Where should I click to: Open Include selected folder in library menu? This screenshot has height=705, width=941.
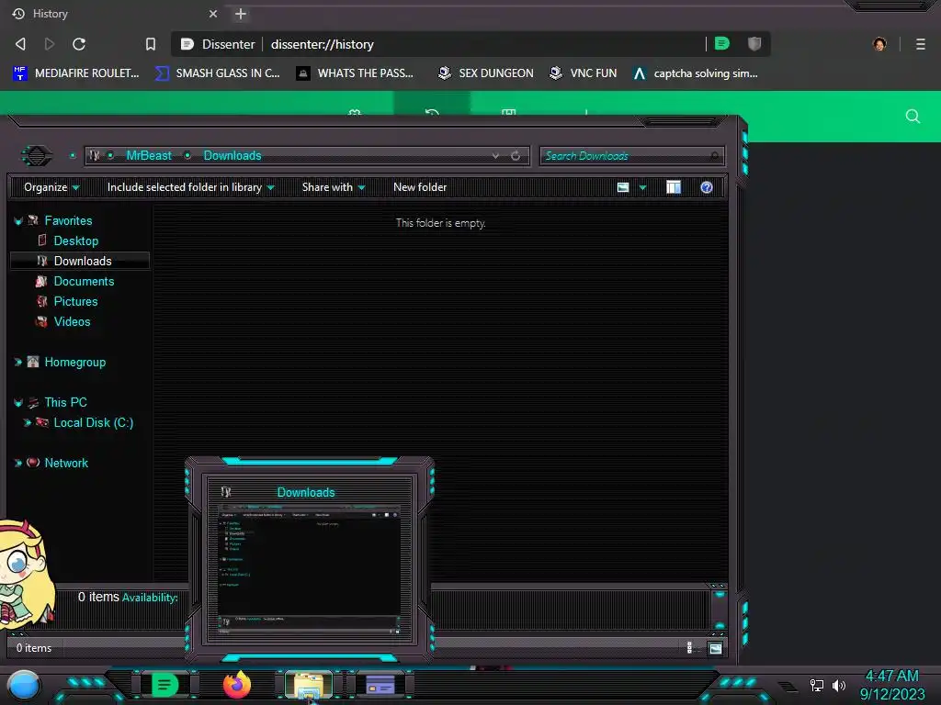click(191, 187)
